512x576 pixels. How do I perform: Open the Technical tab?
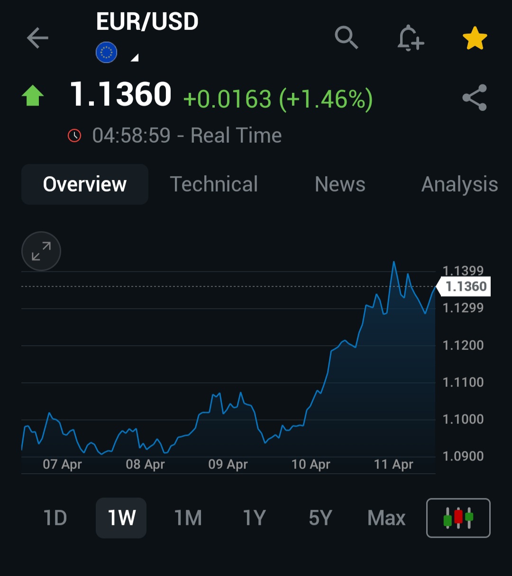(x=214, y=184)
